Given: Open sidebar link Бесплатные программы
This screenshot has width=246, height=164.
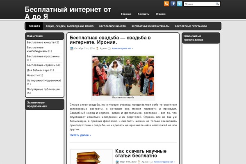Looking at the screenshot, I should (x=43, y=56).
